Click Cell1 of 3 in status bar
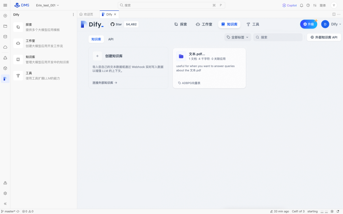Viewport: 343px width, 214px height. (298, 211)
